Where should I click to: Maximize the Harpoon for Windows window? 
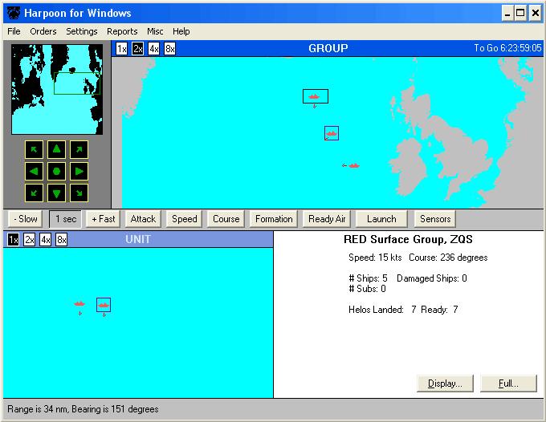pyautogui.click(x=520, y=13)
